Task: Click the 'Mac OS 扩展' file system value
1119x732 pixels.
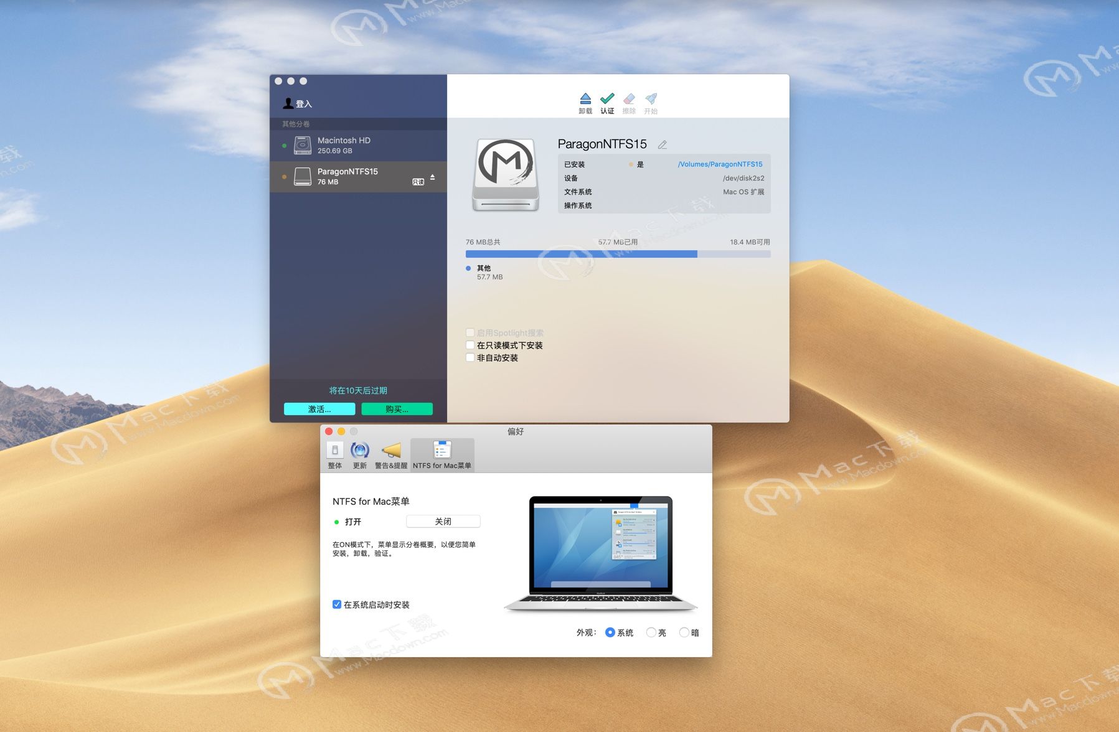Action: pos(744,192)
